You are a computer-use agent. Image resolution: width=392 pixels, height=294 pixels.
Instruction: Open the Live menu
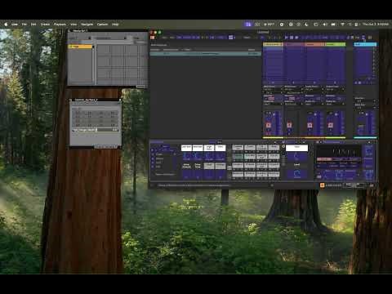point(15,24)
